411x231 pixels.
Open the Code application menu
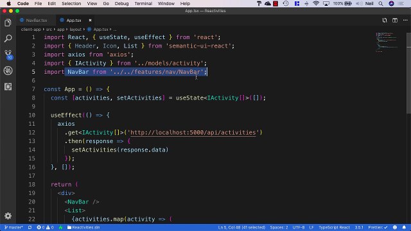pyautogui.click(x=23, y=3)
